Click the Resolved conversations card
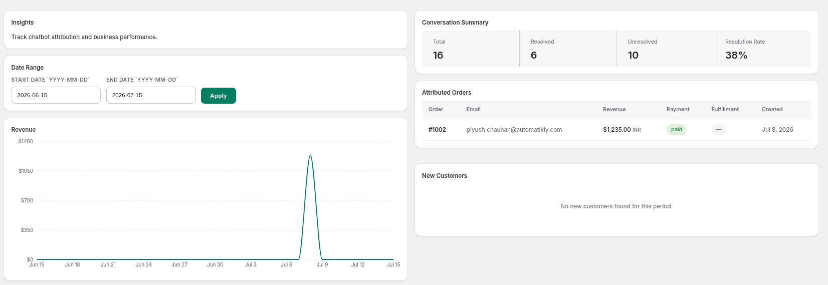This screenshot has width=828, height=285. point(568,49)
